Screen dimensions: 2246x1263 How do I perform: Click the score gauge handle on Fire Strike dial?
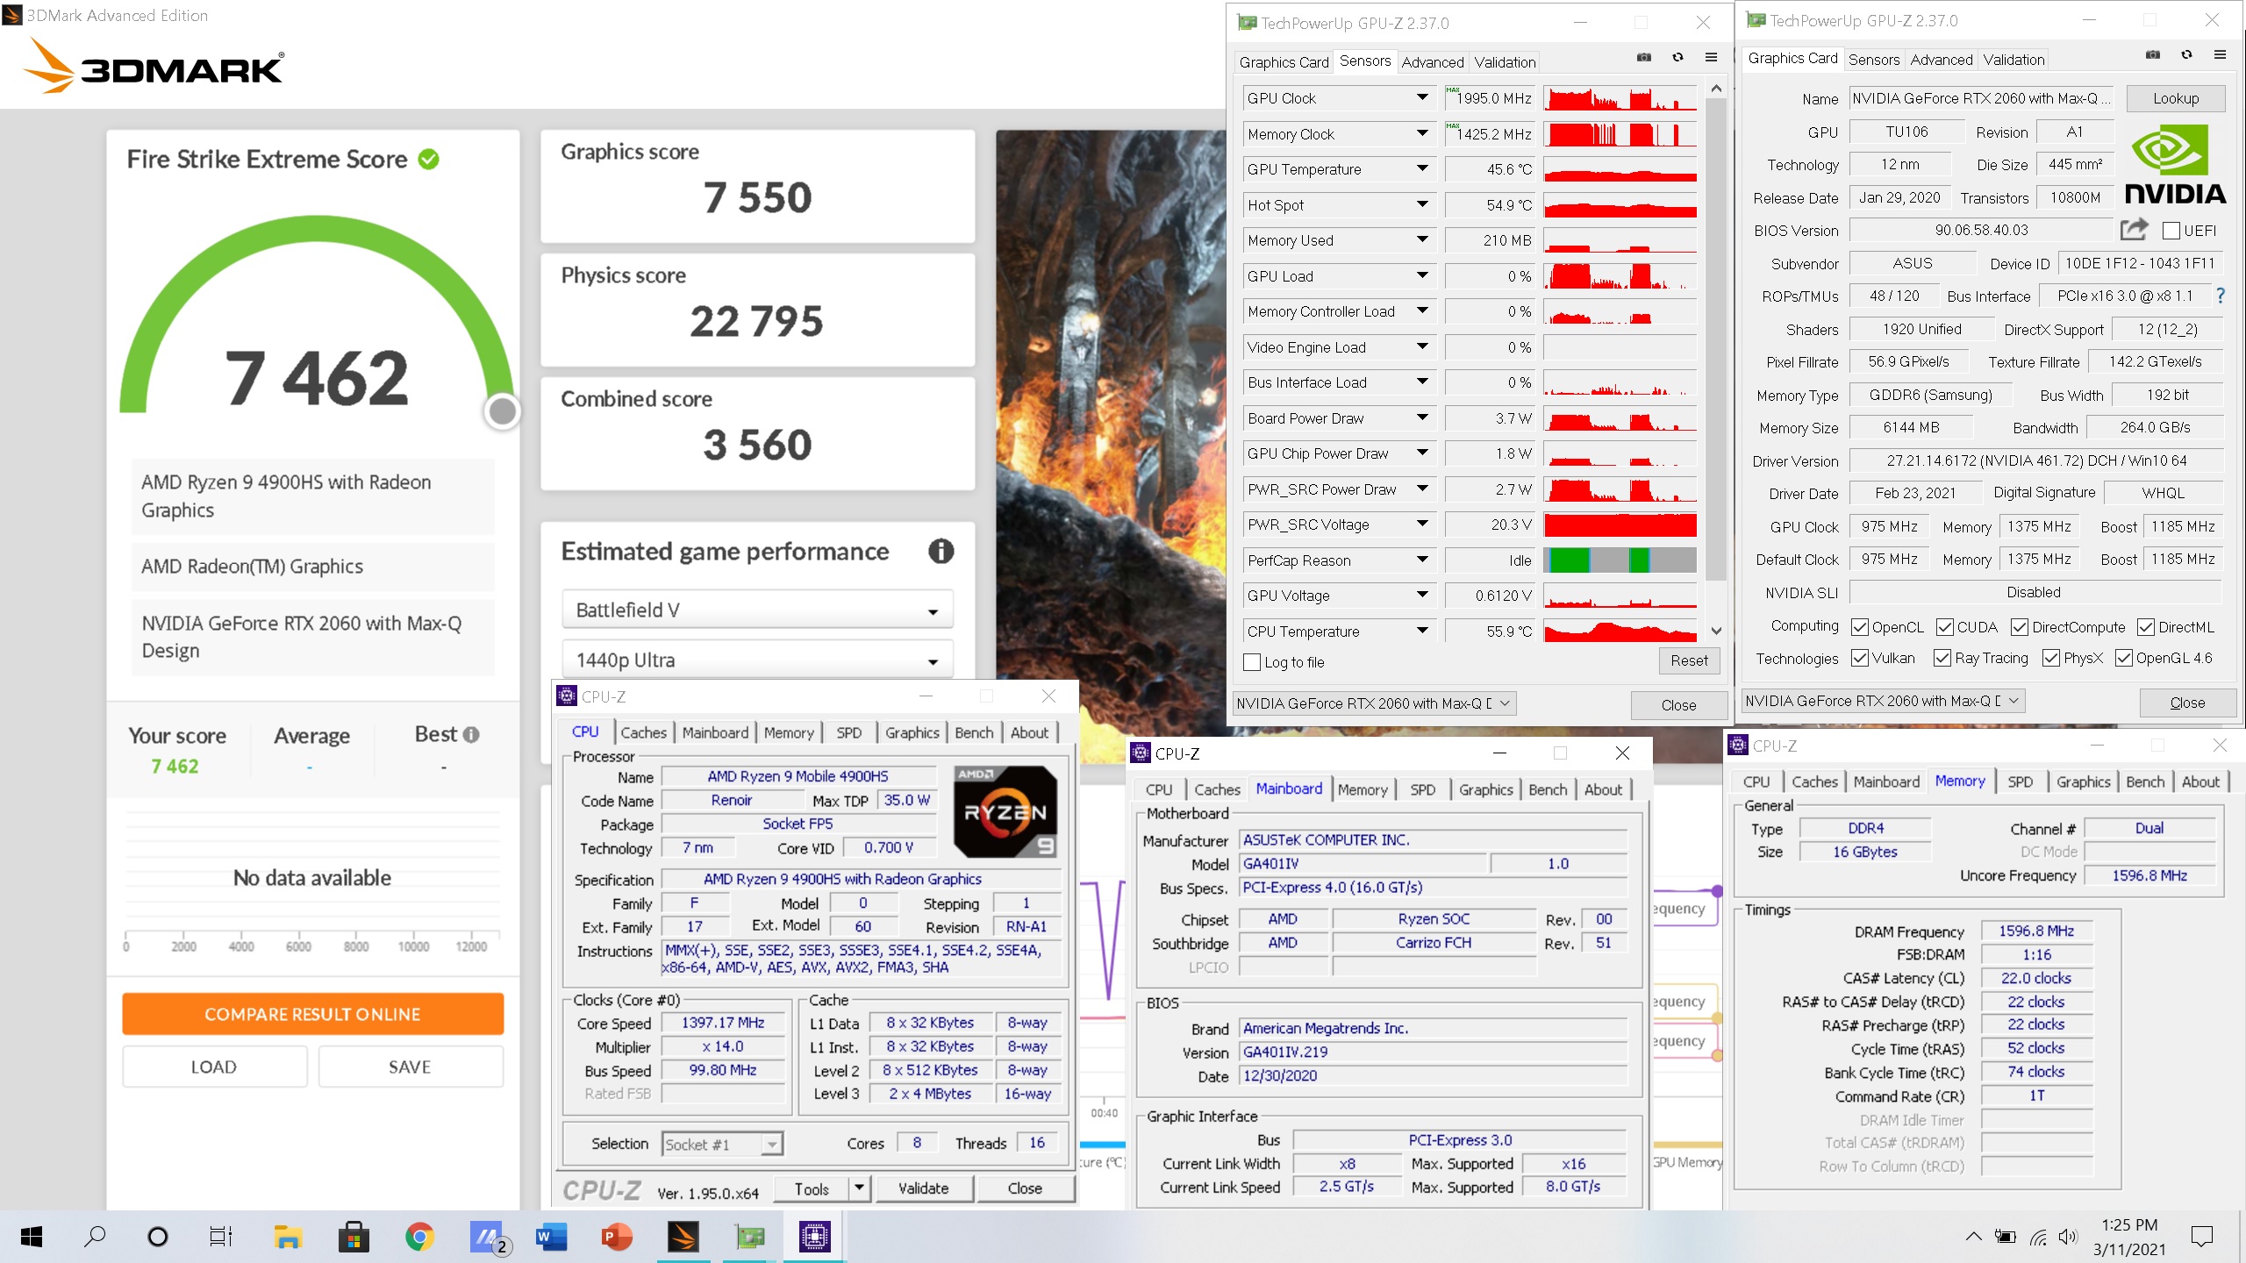(x=503, y=410)
